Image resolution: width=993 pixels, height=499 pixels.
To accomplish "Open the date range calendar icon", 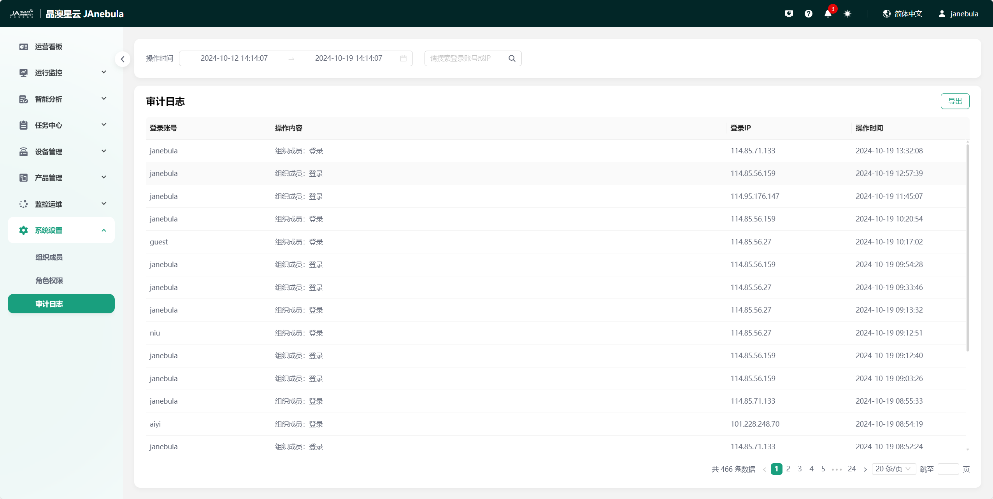I will point(403,58).
